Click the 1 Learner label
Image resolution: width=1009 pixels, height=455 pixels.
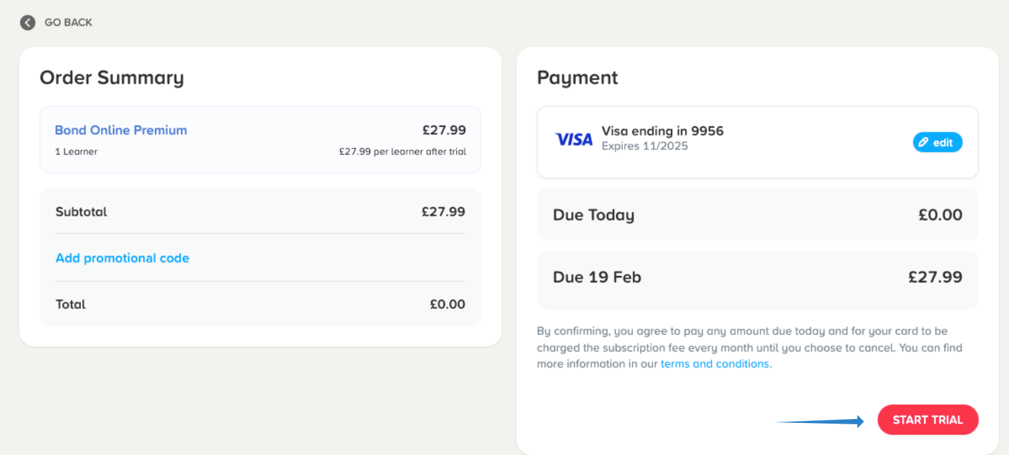[76, 152]
